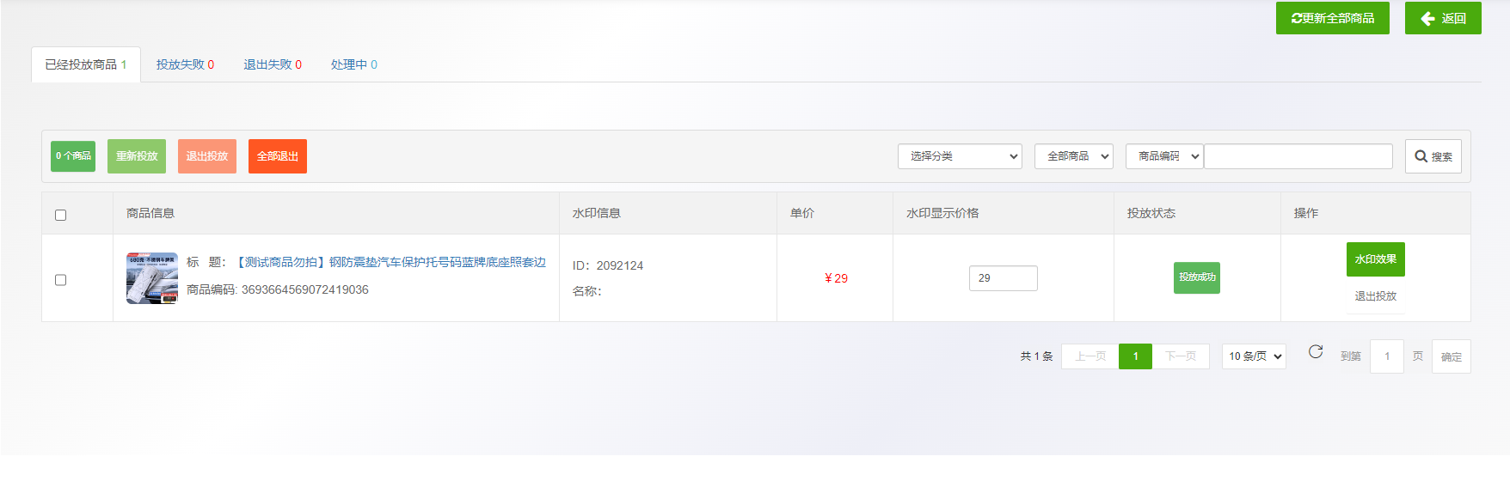Open the product title link

(390, 262)
